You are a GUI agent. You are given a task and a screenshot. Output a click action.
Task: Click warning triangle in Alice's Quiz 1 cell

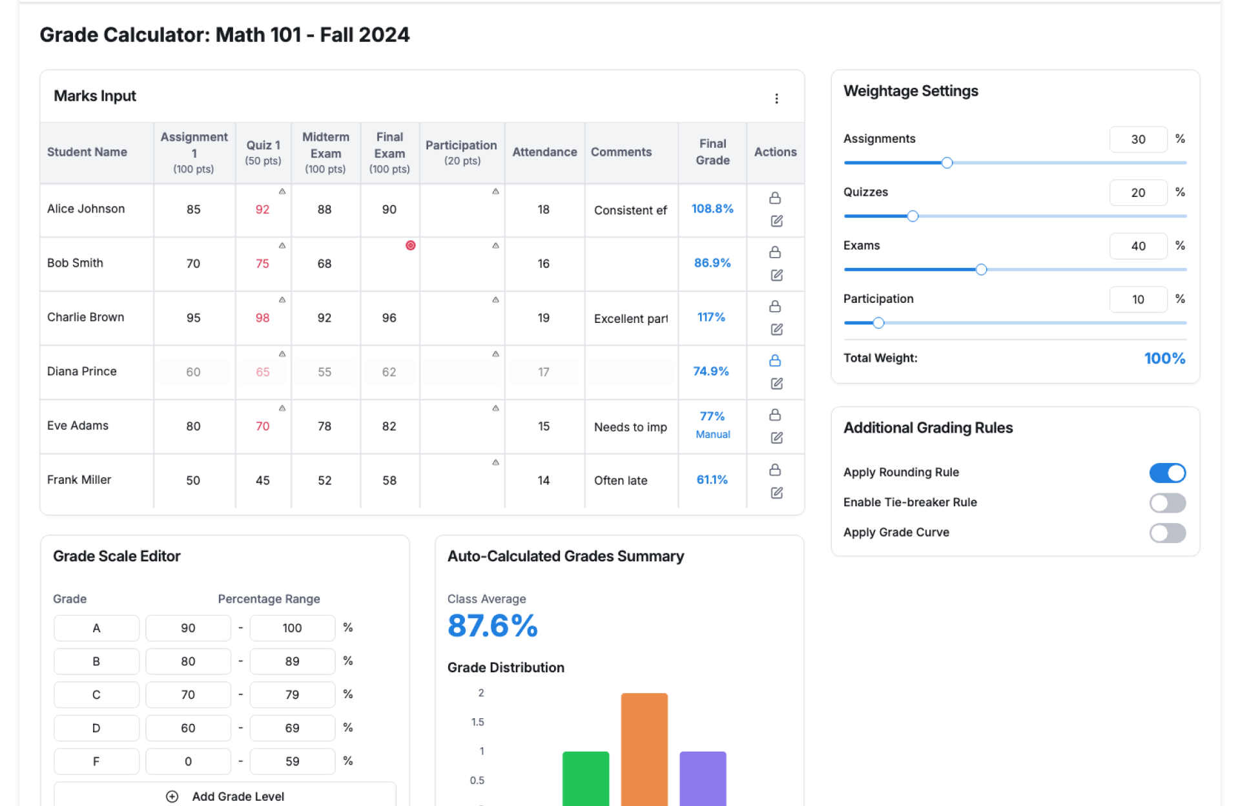282,192
